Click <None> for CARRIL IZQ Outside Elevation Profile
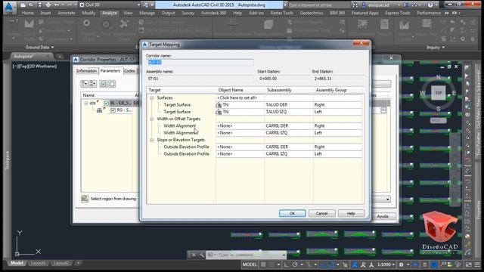Viewport: 484px width, 272px height. 240,154
